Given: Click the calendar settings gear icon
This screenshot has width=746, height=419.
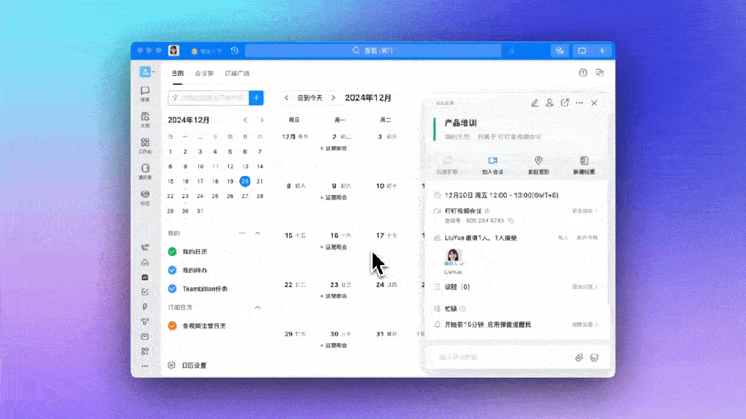Looking at the screenshot, I should 171,365.
